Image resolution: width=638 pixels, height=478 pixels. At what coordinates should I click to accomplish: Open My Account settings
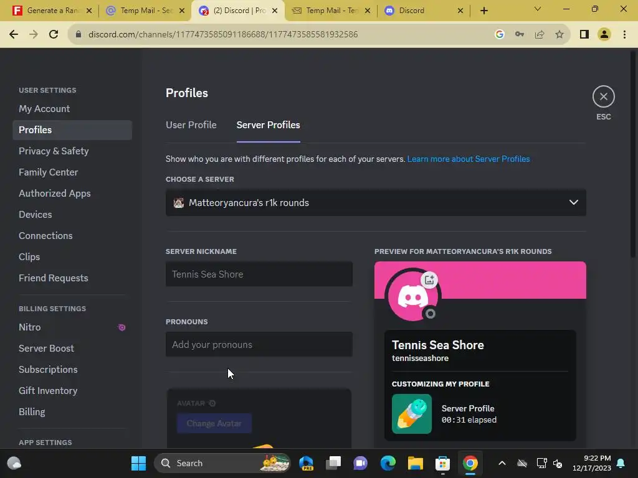(72, 108)
